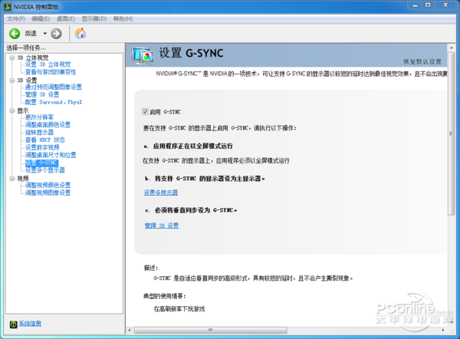The image size is (460, 339).
Task: Collapse the 显示 tree node
Action: click(x=12, y=110)
